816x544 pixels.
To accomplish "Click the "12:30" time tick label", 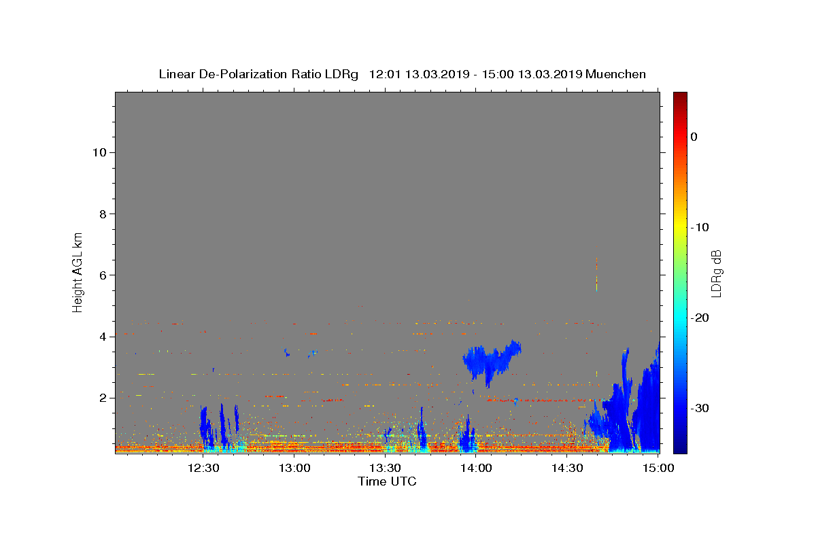I will pyautogui.click(x=203, y=468).
